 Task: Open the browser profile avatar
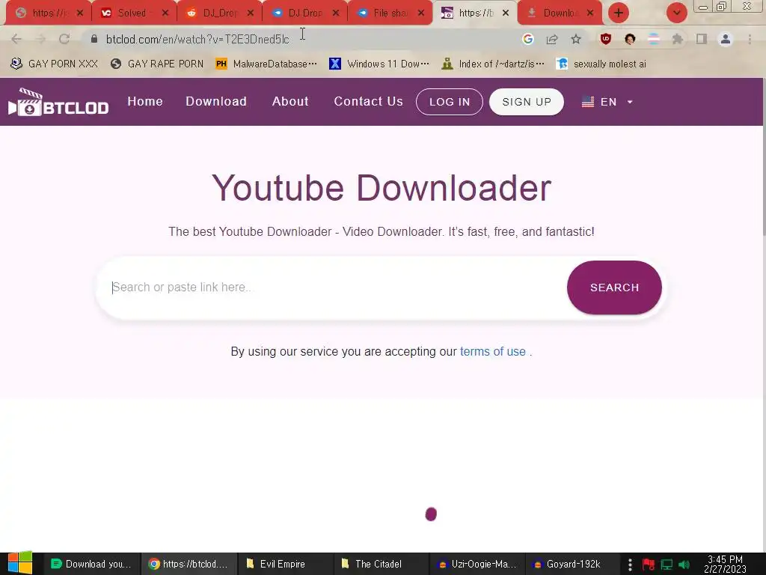726,39
